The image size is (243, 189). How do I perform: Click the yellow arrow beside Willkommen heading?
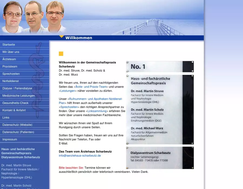[62, 37]
